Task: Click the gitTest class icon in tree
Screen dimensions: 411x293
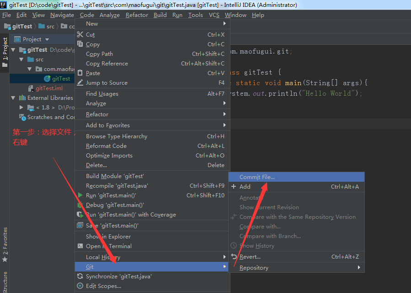Action: tap(47, 78)
